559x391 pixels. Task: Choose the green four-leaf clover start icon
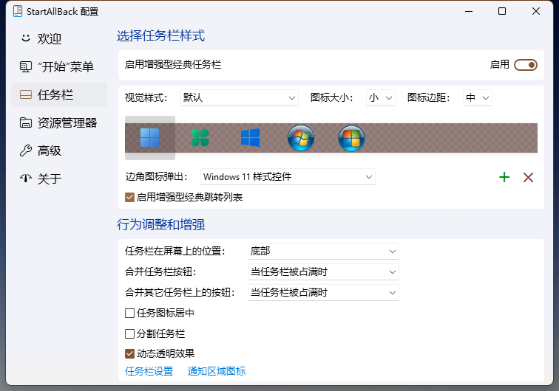(x=200, y=138)
